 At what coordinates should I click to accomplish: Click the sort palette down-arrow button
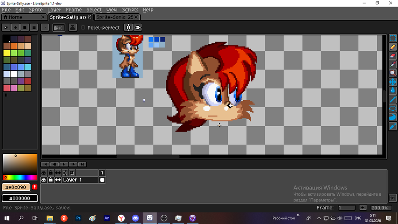15,27
